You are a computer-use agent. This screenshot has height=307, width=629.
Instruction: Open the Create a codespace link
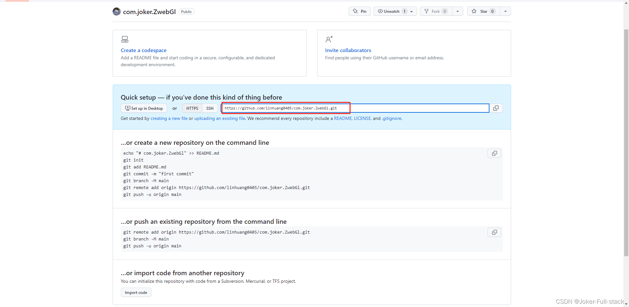click(143, 50)
